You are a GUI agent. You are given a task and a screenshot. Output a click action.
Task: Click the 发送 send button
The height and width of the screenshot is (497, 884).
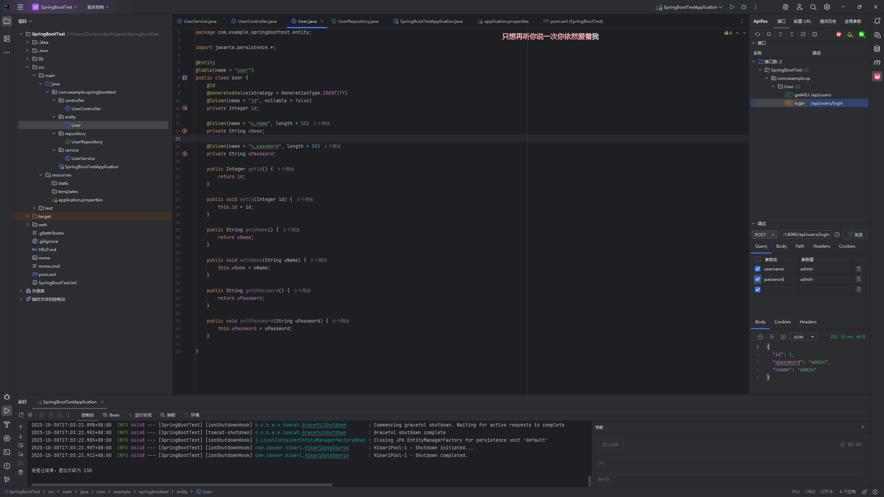tap(855, 235)
